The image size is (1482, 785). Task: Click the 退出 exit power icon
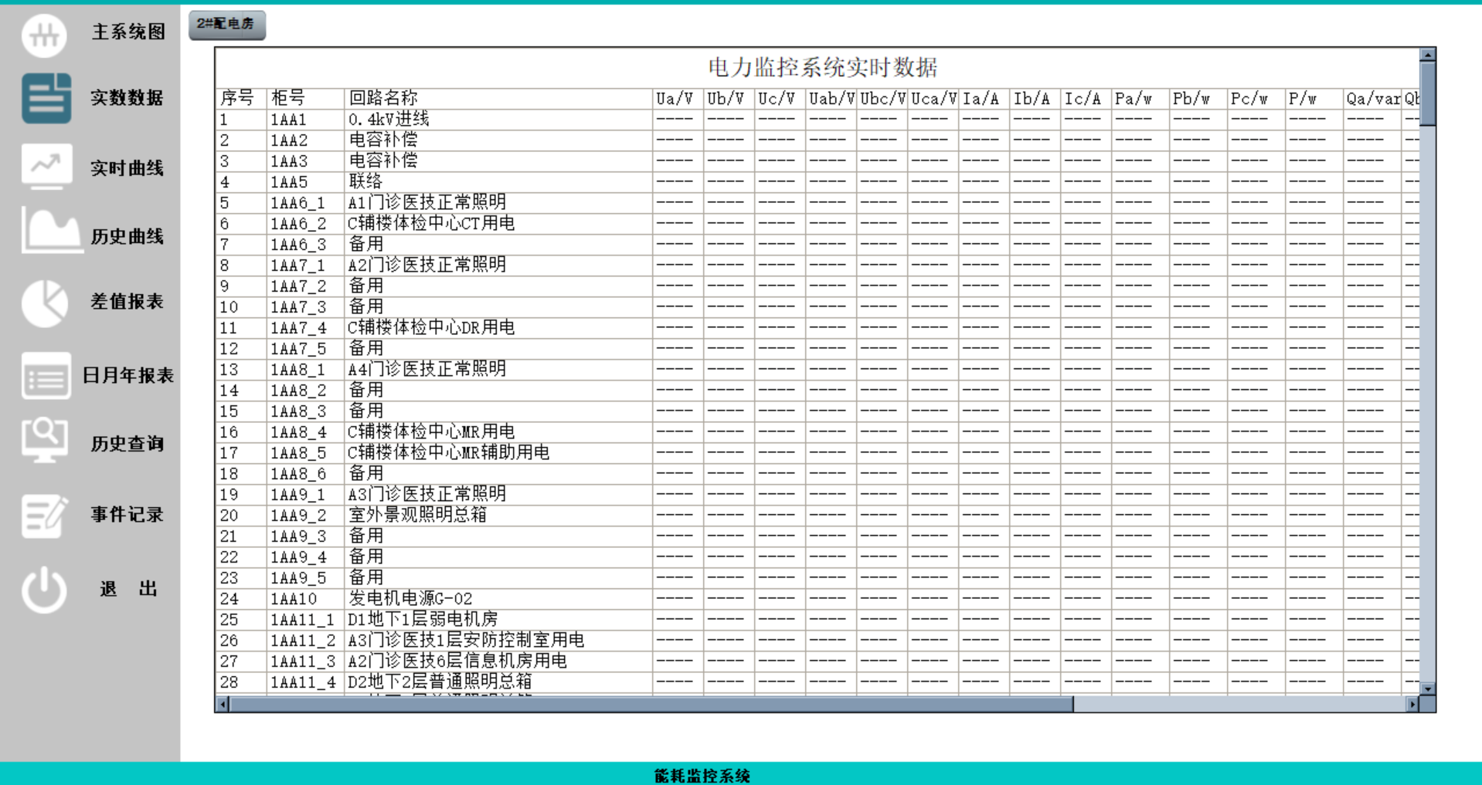44,588
